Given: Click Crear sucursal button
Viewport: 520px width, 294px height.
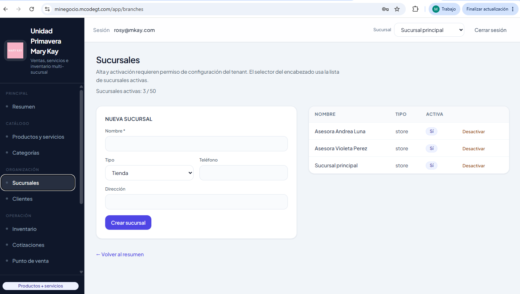Looking at the screenshot, I should [128, 223].
